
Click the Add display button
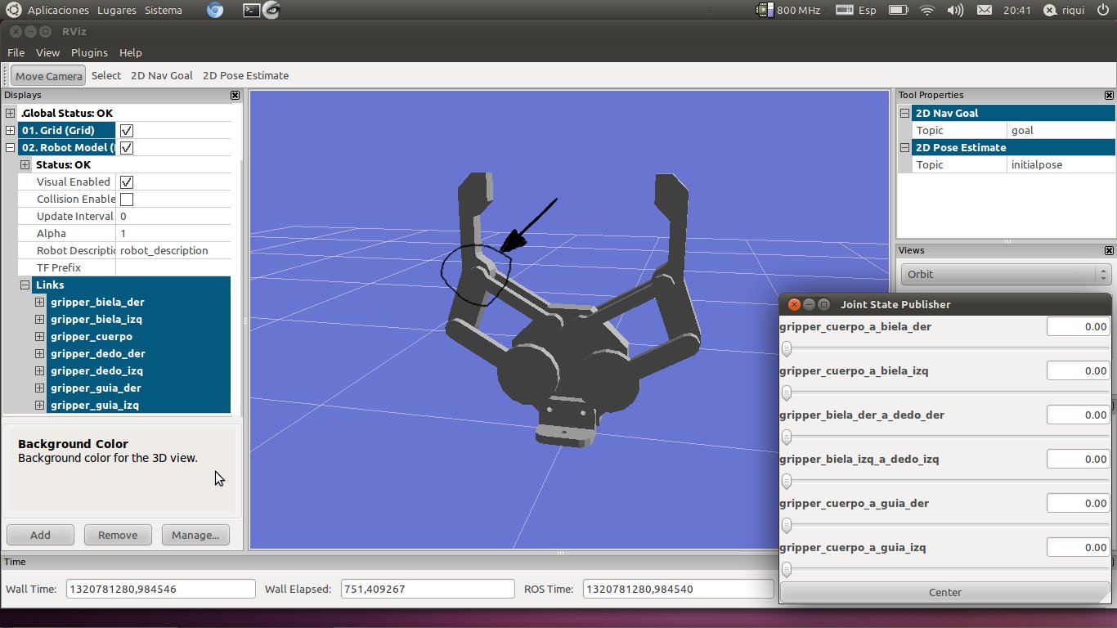[40, 535]
